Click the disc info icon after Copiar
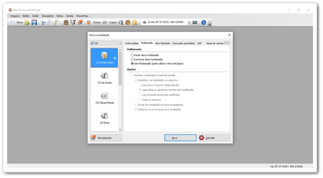The image size is (323, 178). pos(121,22)
